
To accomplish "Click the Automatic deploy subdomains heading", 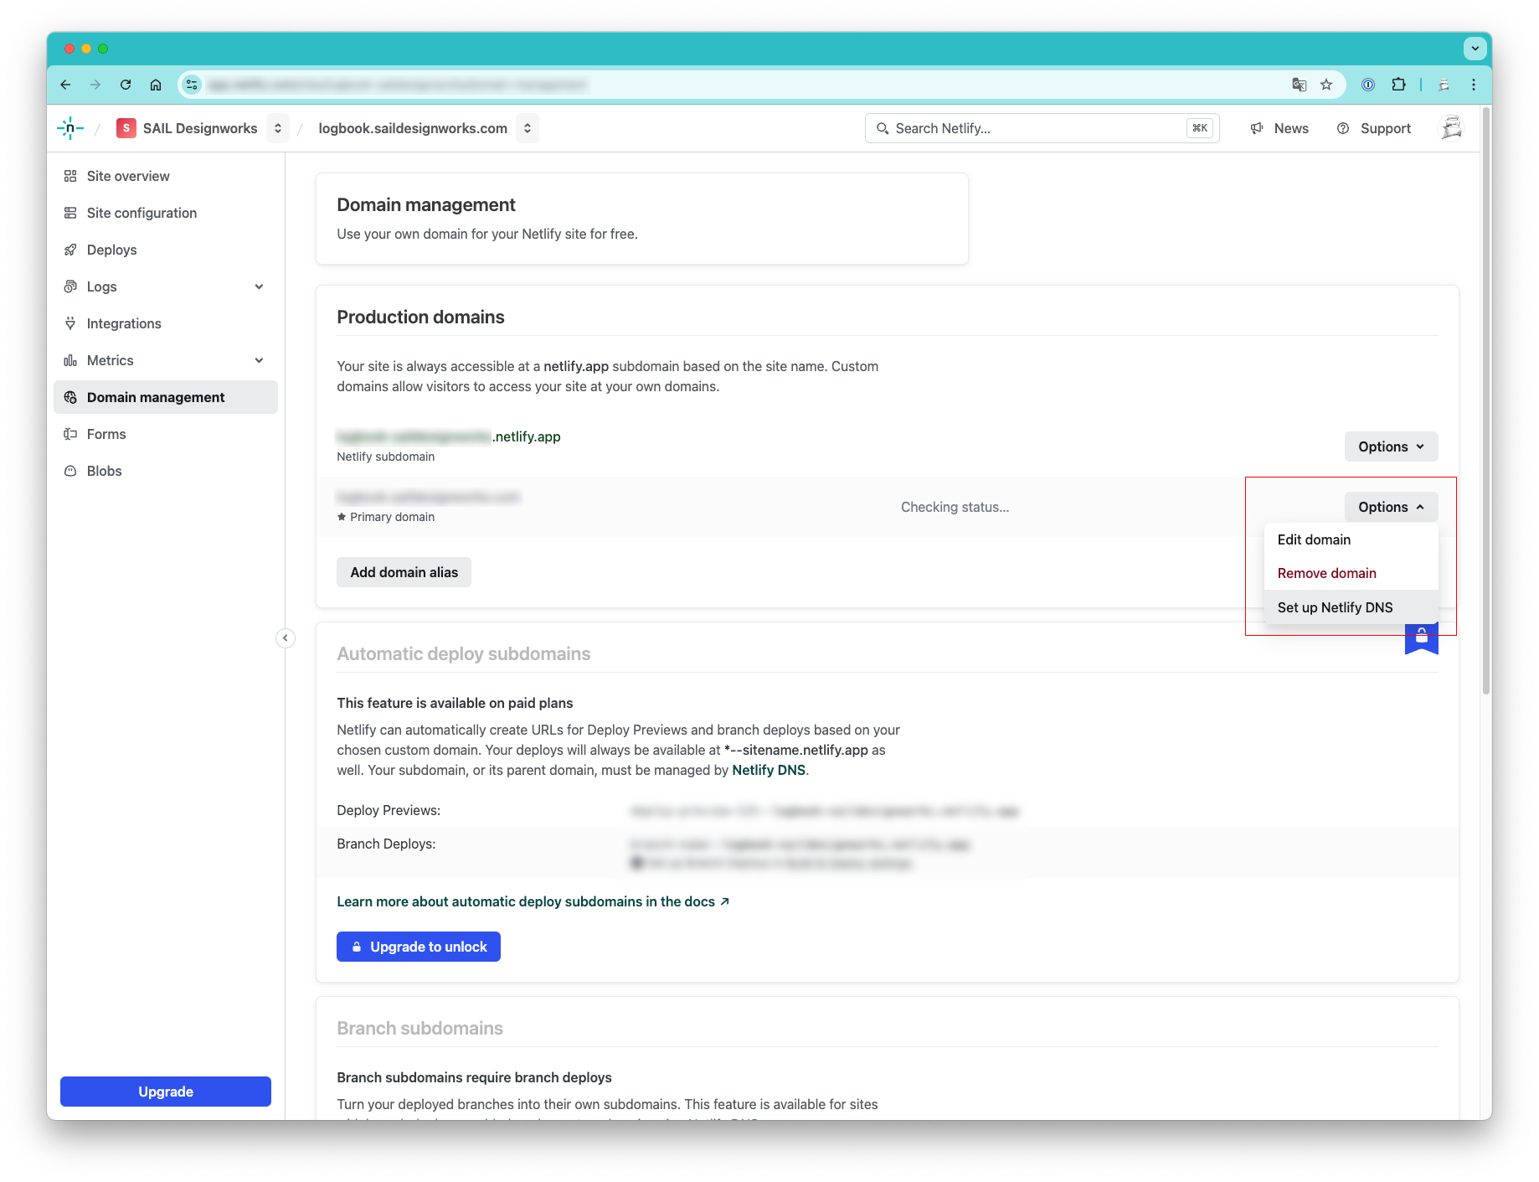I will pos(464,653).
